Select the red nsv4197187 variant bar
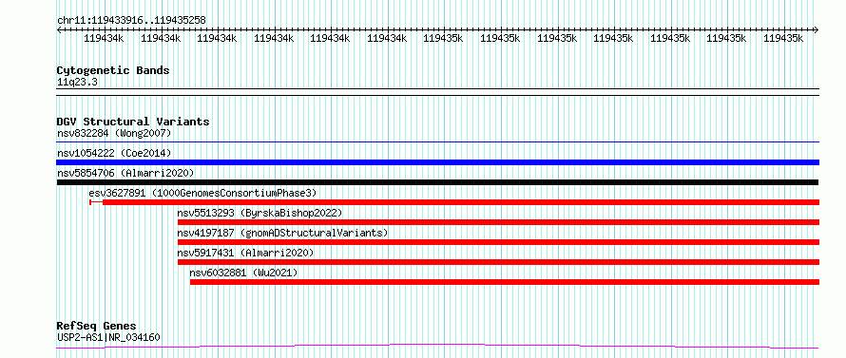 click(x=498, y=242)
